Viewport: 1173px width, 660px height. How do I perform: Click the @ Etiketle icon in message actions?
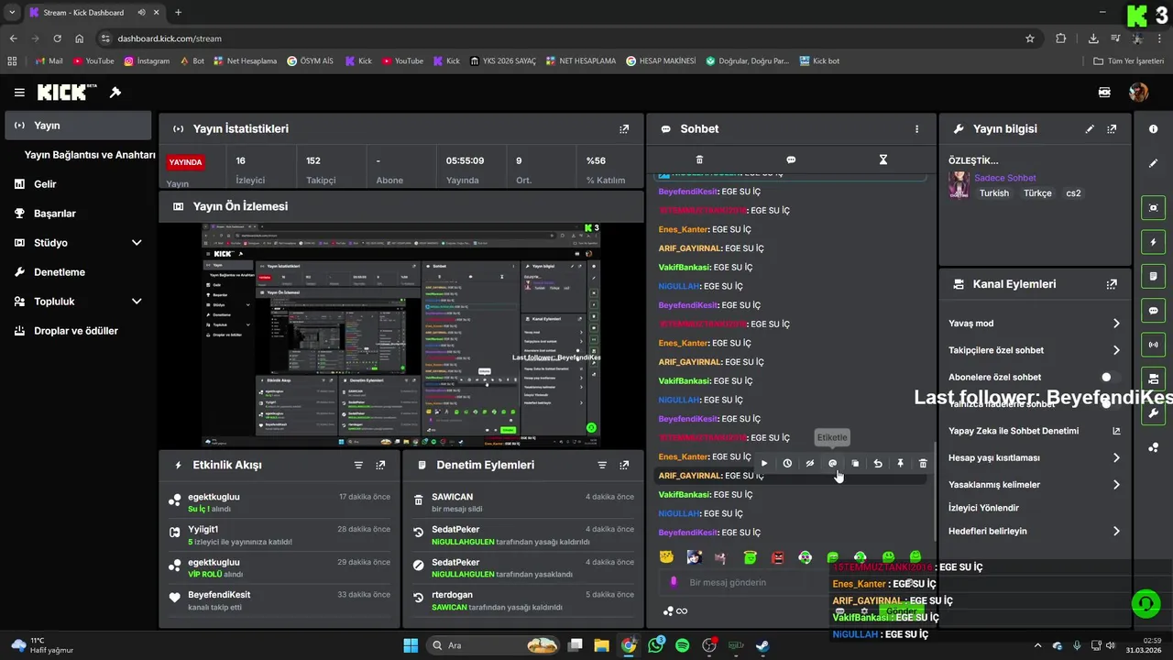(832, 464)
